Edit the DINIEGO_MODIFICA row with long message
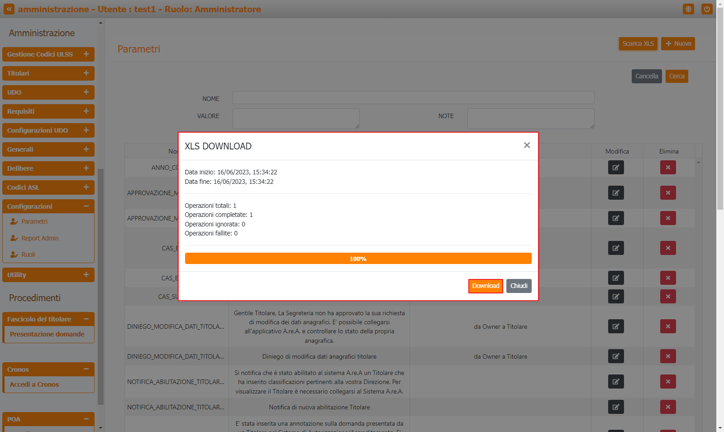Viewport: 724px width, 432px height. tap(616, 326)
